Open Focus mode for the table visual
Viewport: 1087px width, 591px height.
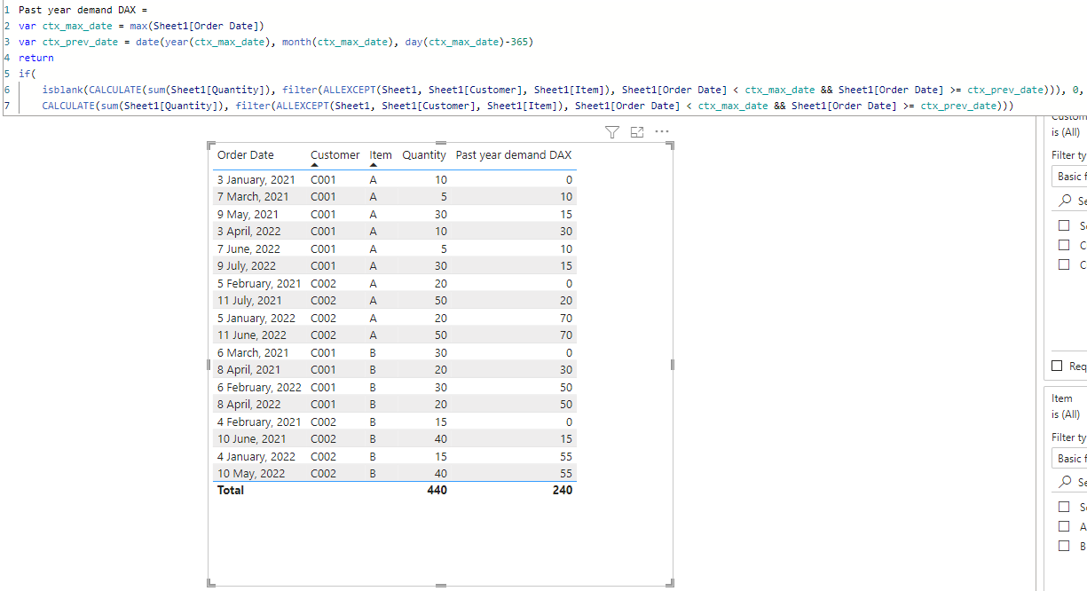636,132
